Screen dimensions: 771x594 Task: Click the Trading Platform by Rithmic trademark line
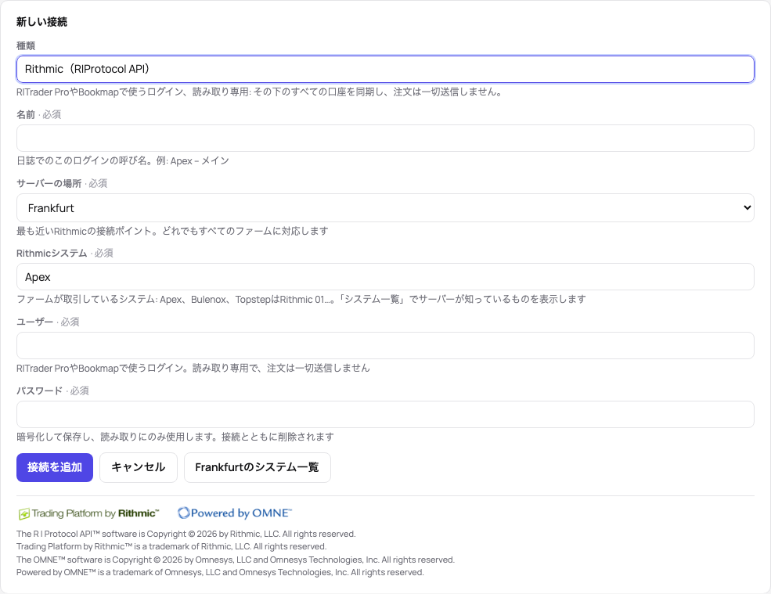click(171, 547)
